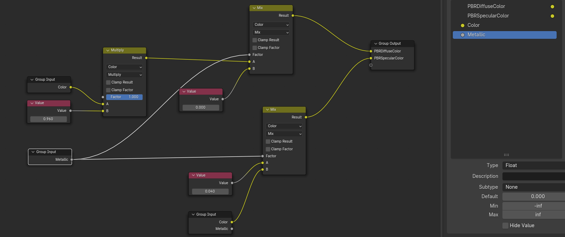Select PBRDiffuseColor in the interface list
The width and height of the screenshot is (565, 237).
pyautogui.click(x=486, y=6)
